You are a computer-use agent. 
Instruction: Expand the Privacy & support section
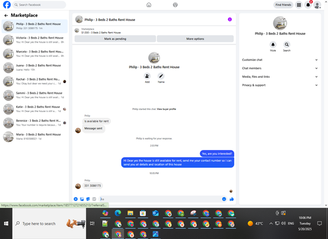point(280,85)
